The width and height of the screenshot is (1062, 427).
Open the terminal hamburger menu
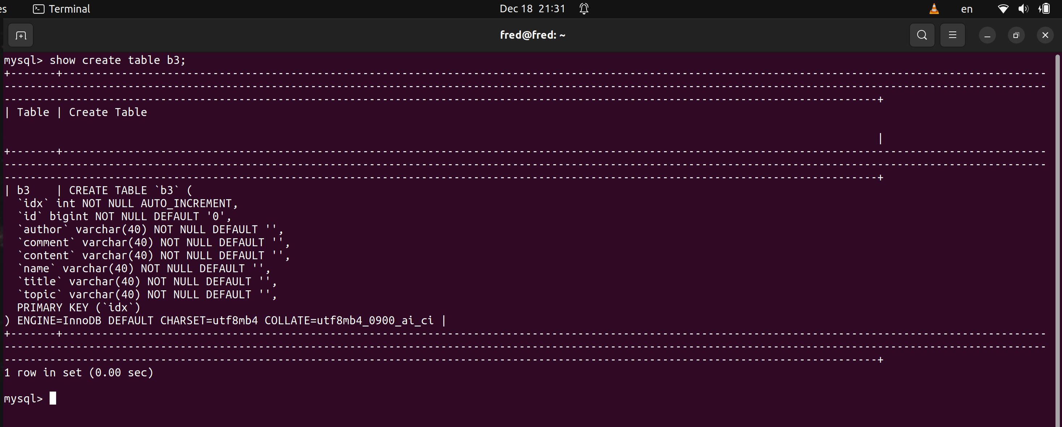[x=952, y=35]
